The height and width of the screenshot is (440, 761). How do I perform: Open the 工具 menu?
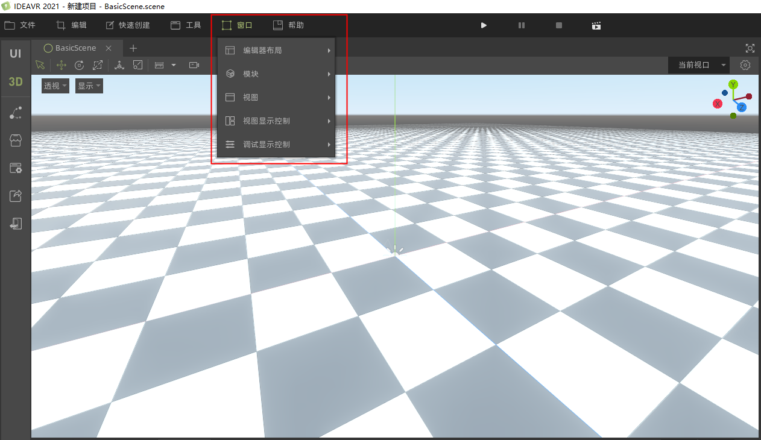tap(186, 25)
